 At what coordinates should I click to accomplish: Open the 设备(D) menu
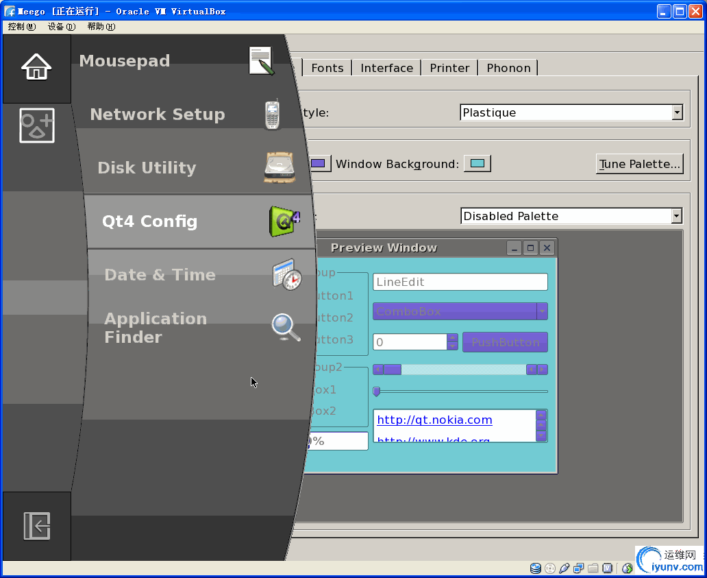[x=62, y=27]
